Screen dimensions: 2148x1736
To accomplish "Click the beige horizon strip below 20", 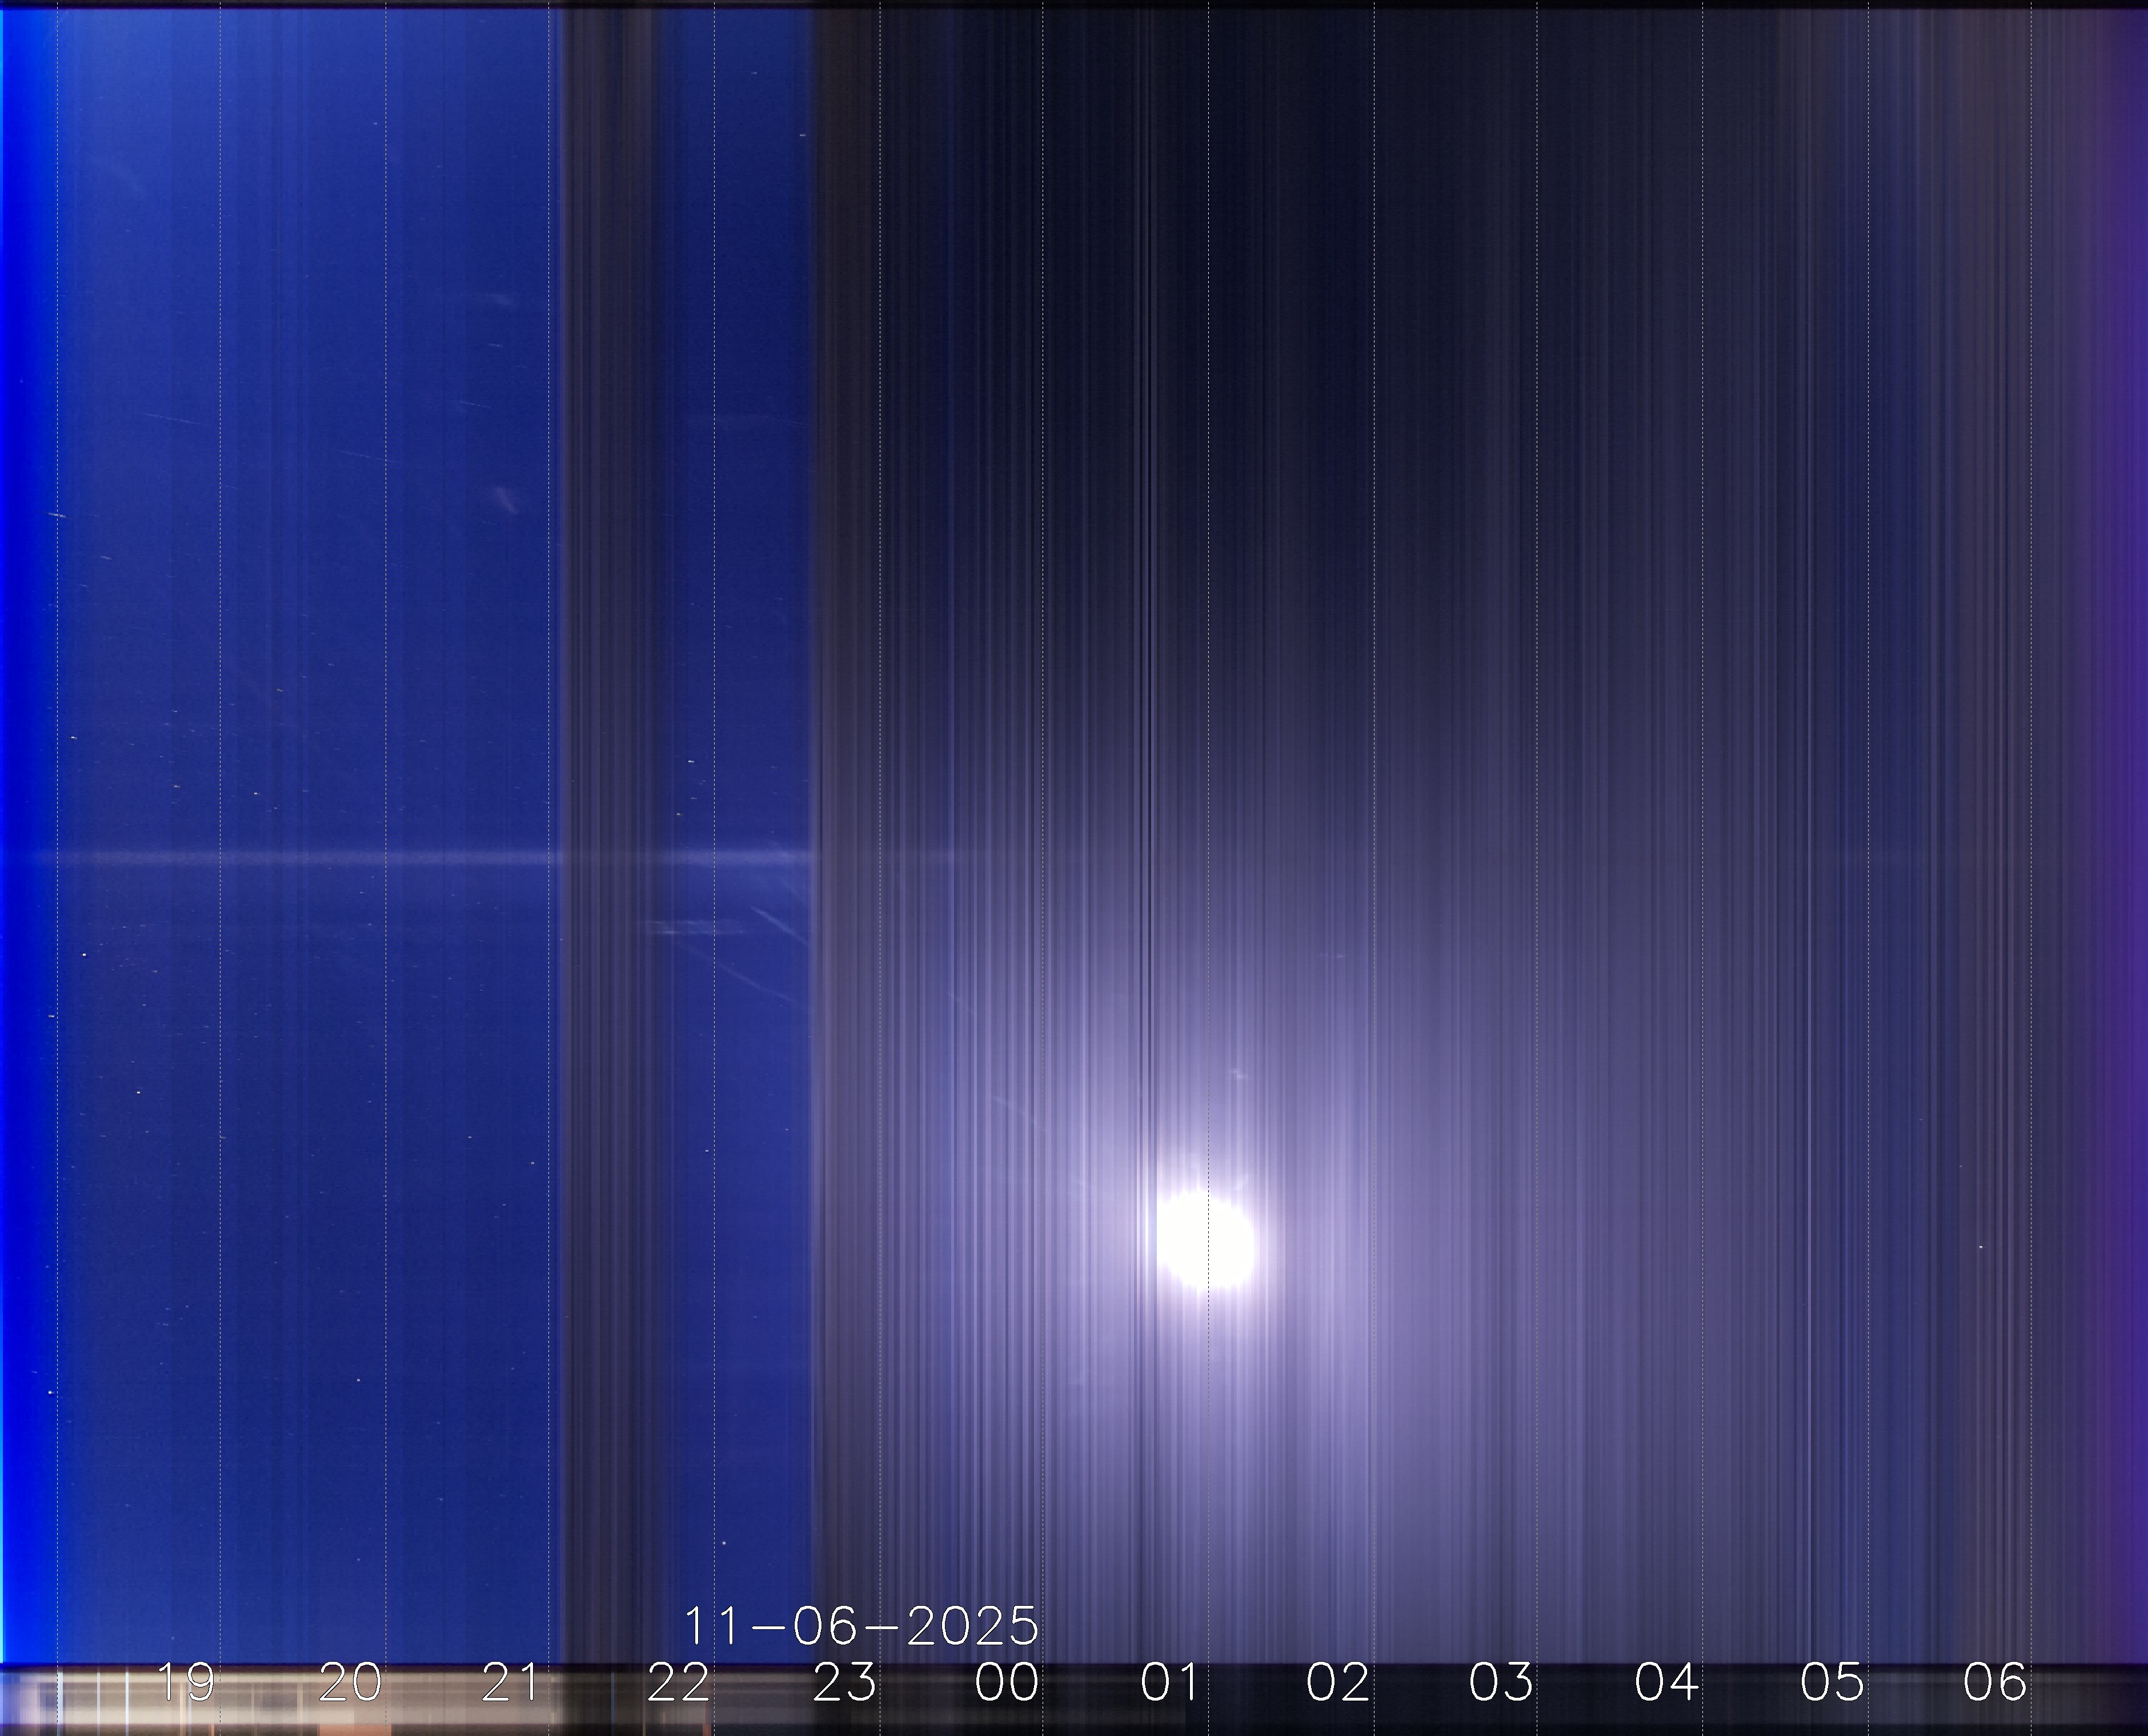I will click(350, 1712).
